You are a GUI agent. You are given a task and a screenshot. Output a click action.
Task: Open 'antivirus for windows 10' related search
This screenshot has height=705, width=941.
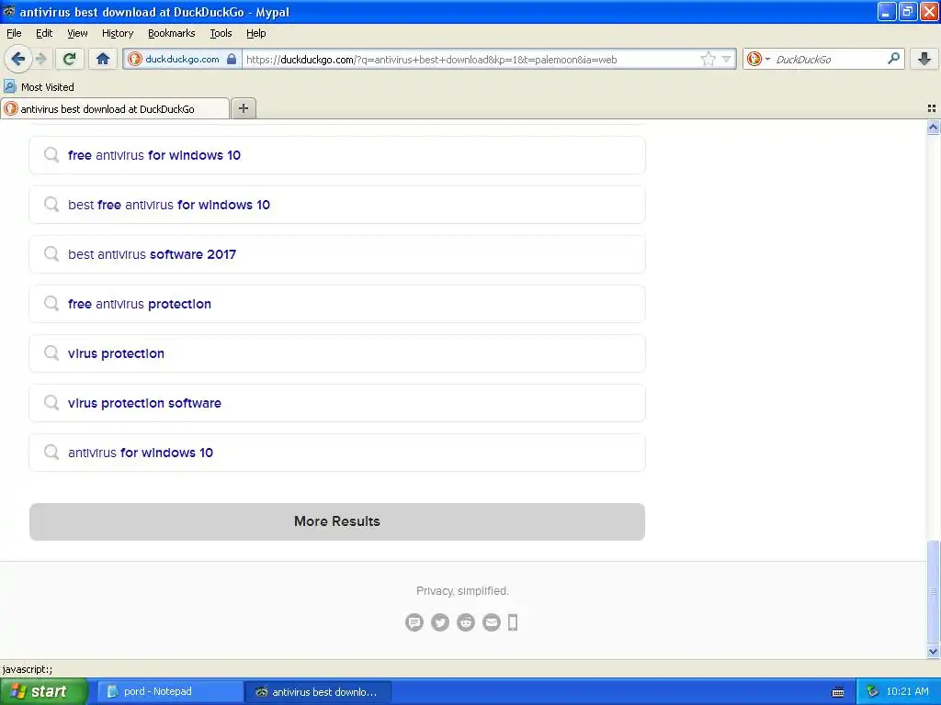click(337, 453)
